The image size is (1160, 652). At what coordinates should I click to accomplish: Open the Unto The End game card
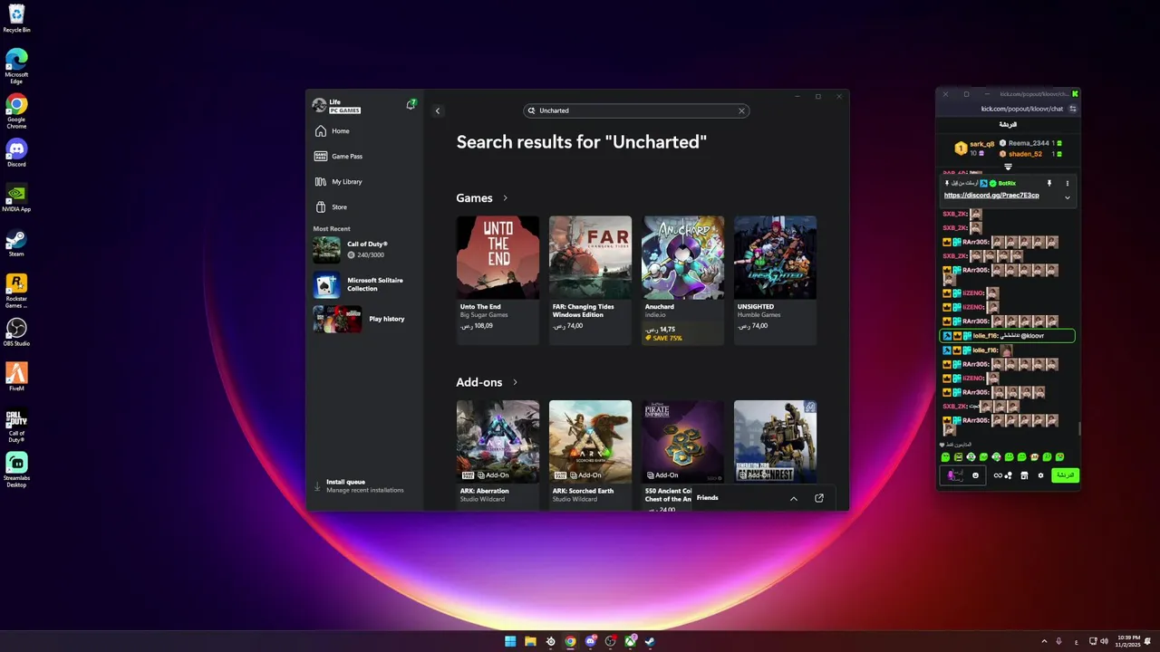point(498,280)
